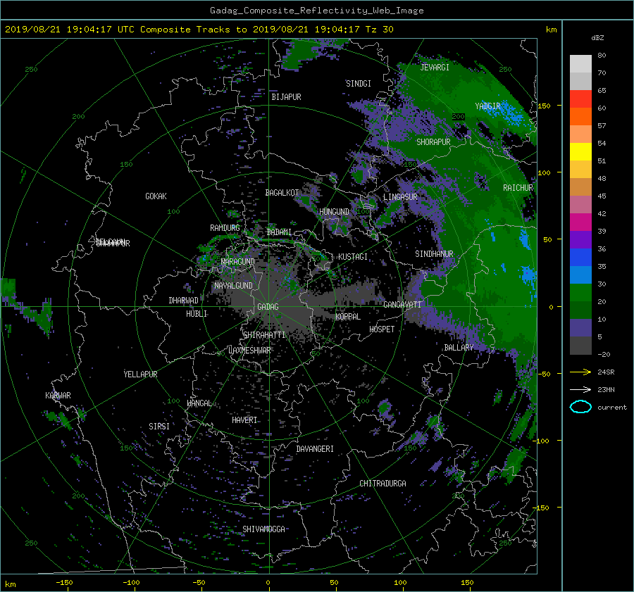Click the GANGAVATI city label

coord(402,305)
